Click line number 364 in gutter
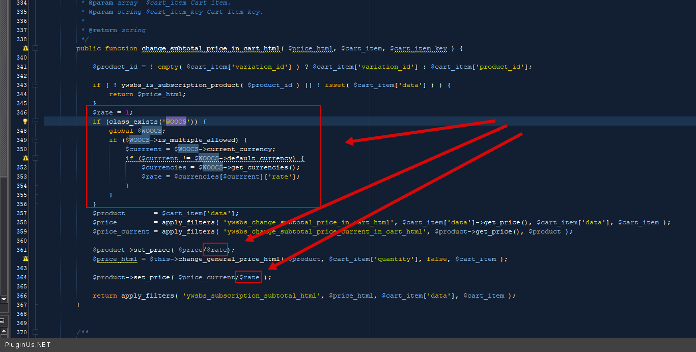696x352 pixels. coord(22,277)
